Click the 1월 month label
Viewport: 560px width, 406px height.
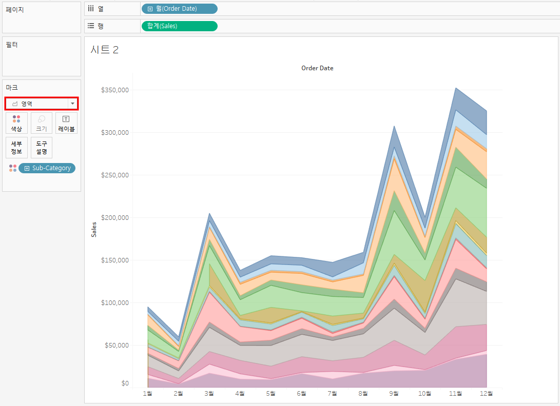(147, 393)
